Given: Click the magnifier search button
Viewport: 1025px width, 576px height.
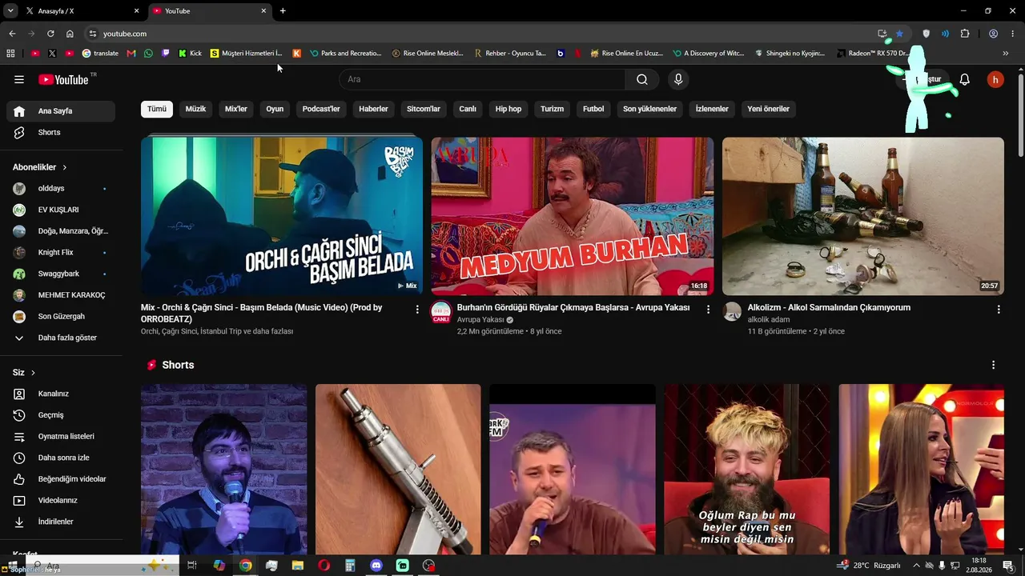Looking at the screenshot, I should pos(642,79).
